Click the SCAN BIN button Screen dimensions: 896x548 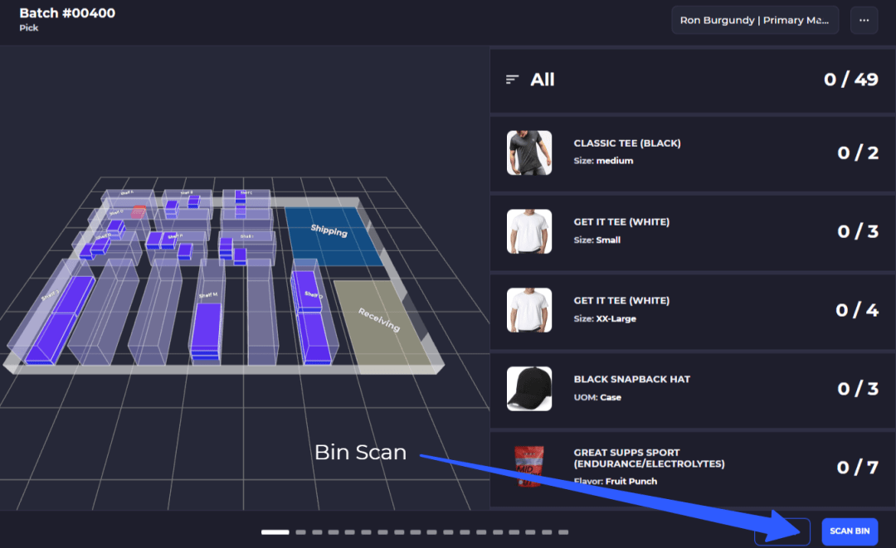pyautogui.click(x=850, y=531)
